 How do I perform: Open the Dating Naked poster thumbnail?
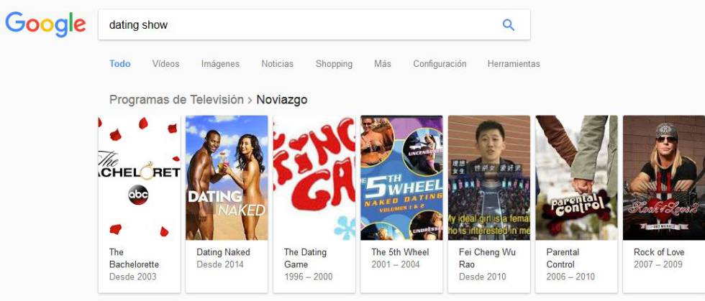227,177
